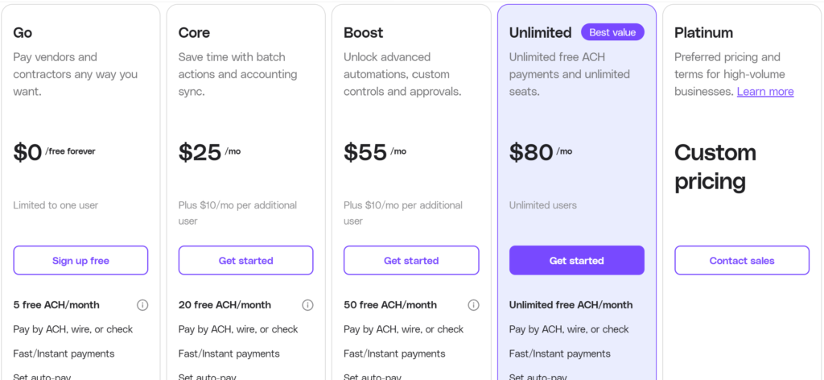The height and width of the screenshot is (380, 824).
Task: Click the Platinum plan title
Action: (704, 33)
